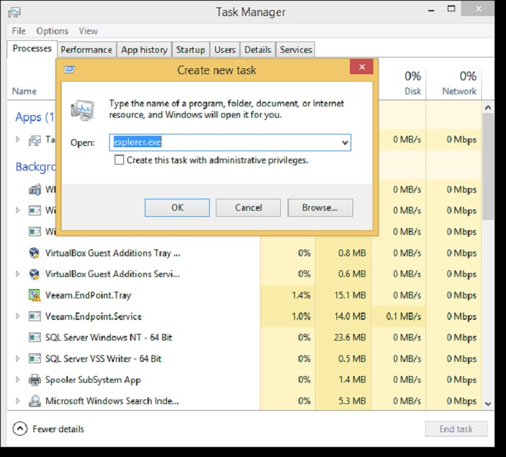Expand the Spooler SubSystem App row

coord(18,380)
